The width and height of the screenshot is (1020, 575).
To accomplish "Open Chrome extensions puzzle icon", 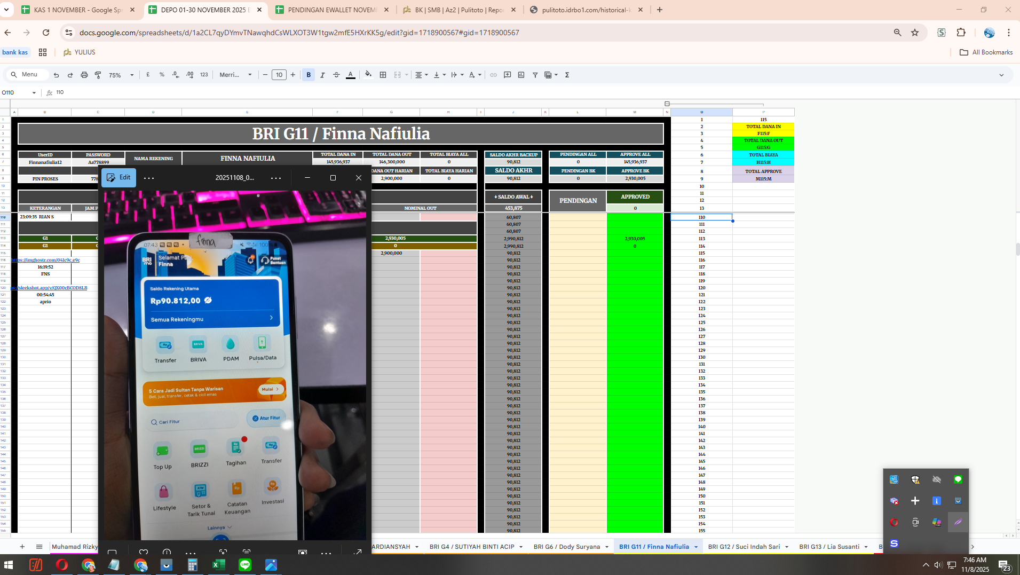I will 961,33.
